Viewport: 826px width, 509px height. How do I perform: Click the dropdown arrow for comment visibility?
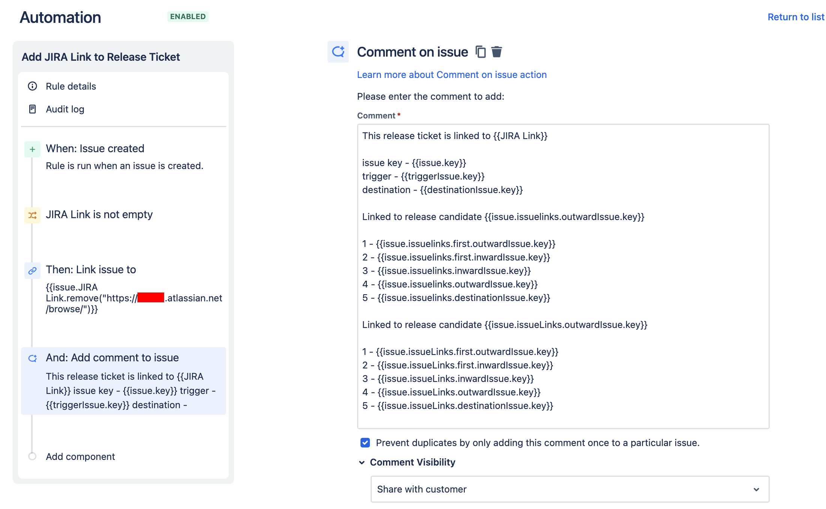tap(756, 490)
